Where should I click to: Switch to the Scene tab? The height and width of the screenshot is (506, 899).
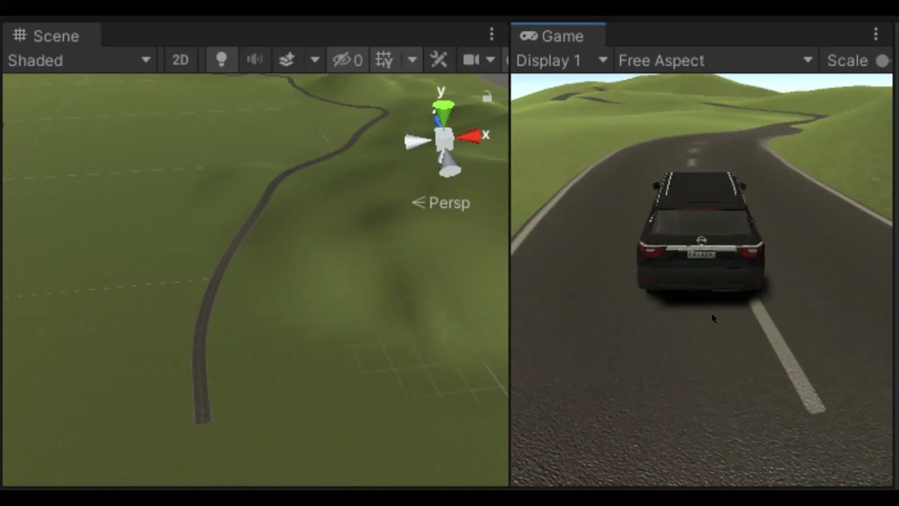[x=46, y=36]
